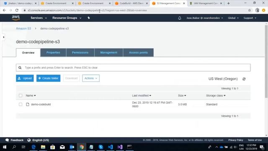Open a new browser tab

pyautogui.click(x=228, y=3)
